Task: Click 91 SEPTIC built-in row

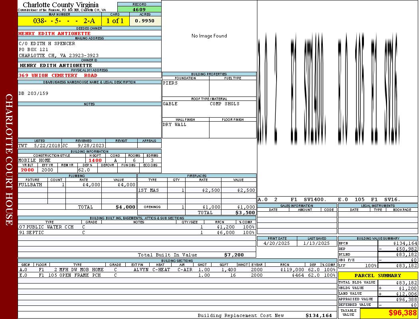Action: (137, 232)
